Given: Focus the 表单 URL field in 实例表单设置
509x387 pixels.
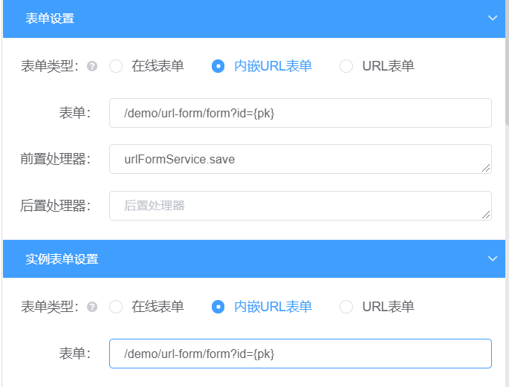Looking at the screenshot, I should (299, 354).
